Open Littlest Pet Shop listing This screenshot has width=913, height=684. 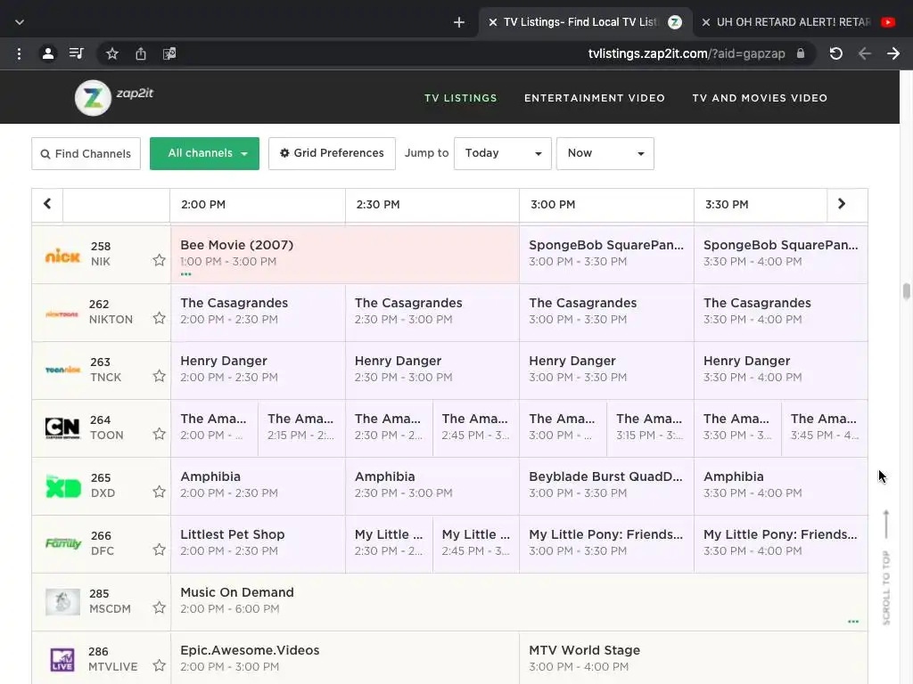258,544
